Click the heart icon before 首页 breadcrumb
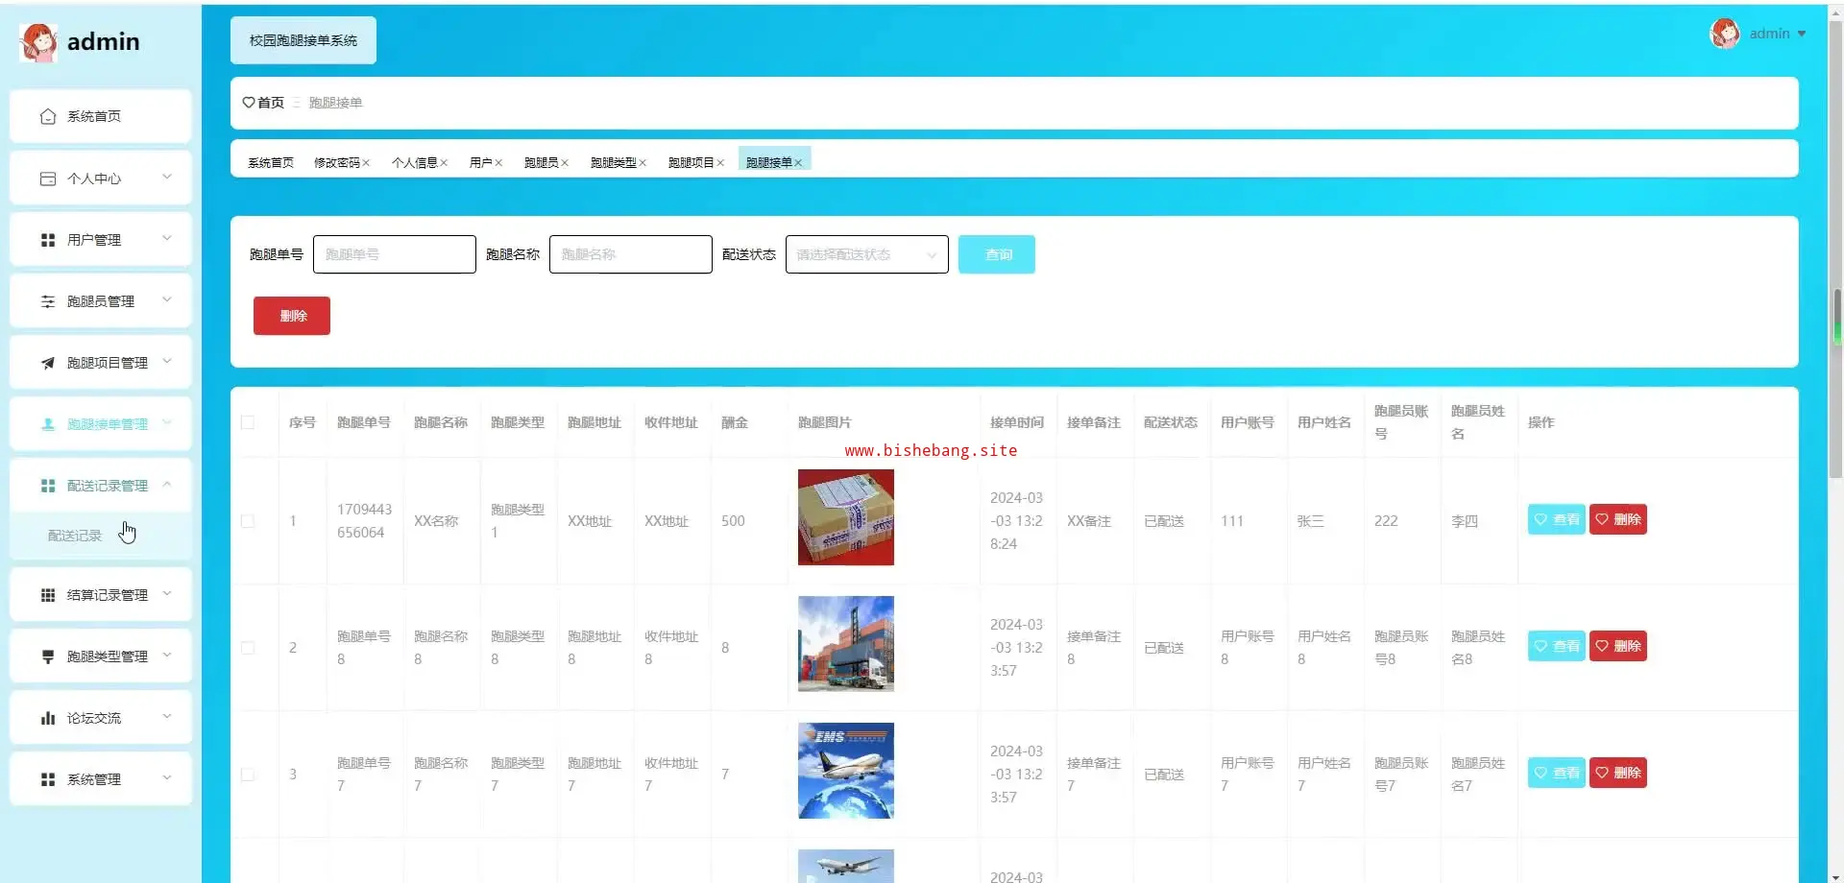The image size is (1844, 883). (x=249, y=103)
